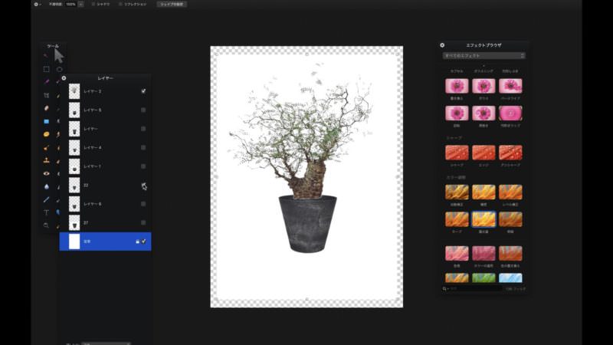Select layer named 22 in layers list
The width and height of the screenshot is (613, 345).
(100, 185)
